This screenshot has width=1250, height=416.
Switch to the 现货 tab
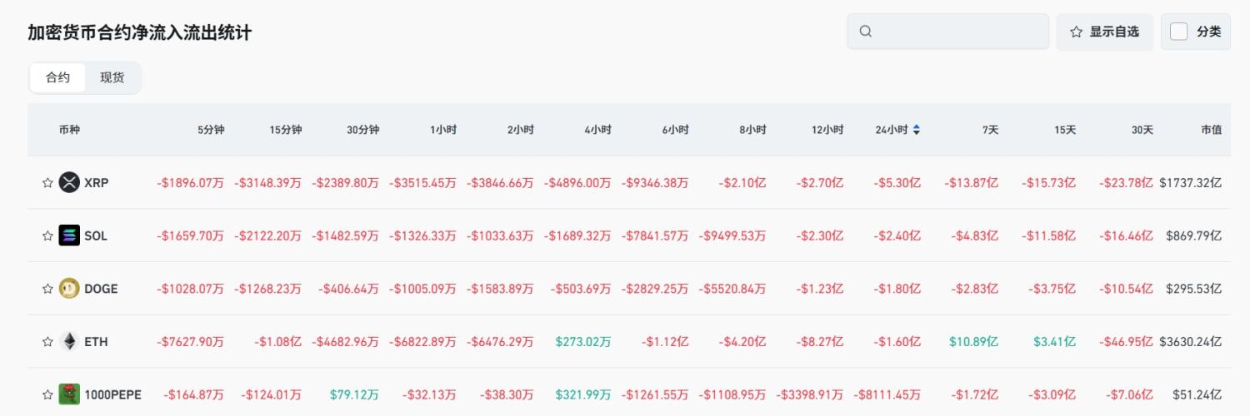click(112, 77)
